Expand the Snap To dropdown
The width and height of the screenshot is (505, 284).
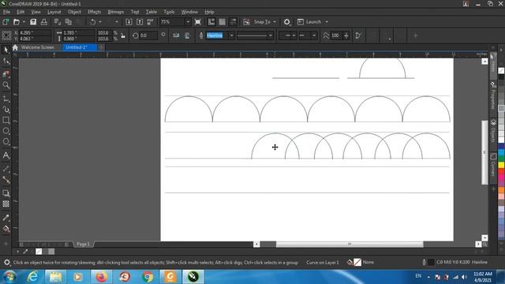[x=275, y=22]
